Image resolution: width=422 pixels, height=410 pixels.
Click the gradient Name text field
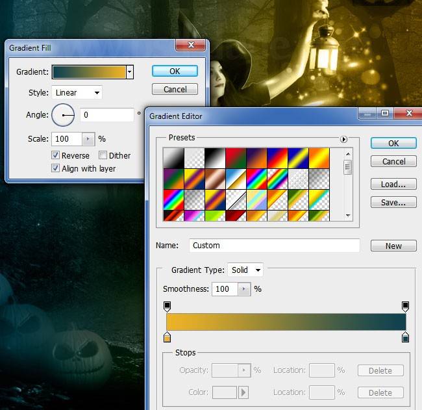point(274,246)
